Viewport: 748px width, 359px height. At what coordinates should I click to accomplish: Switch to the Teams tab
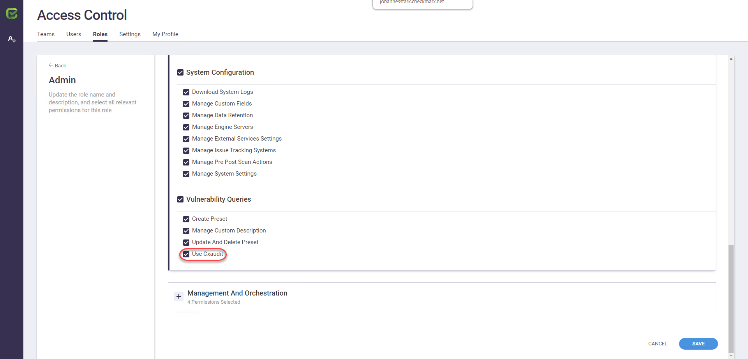tap(46, 34)
